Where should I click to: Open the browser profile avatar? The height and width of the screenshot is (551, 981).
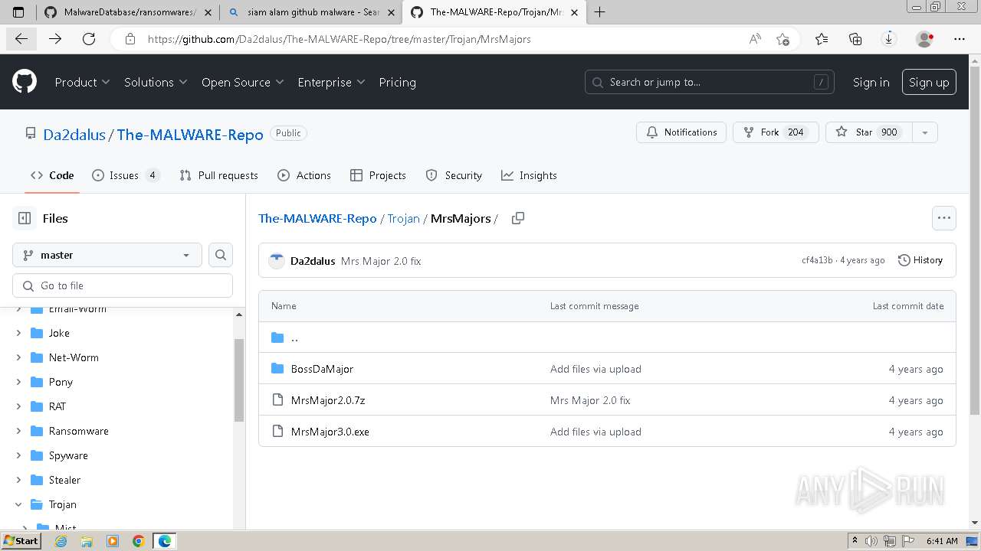pos(925,39)
